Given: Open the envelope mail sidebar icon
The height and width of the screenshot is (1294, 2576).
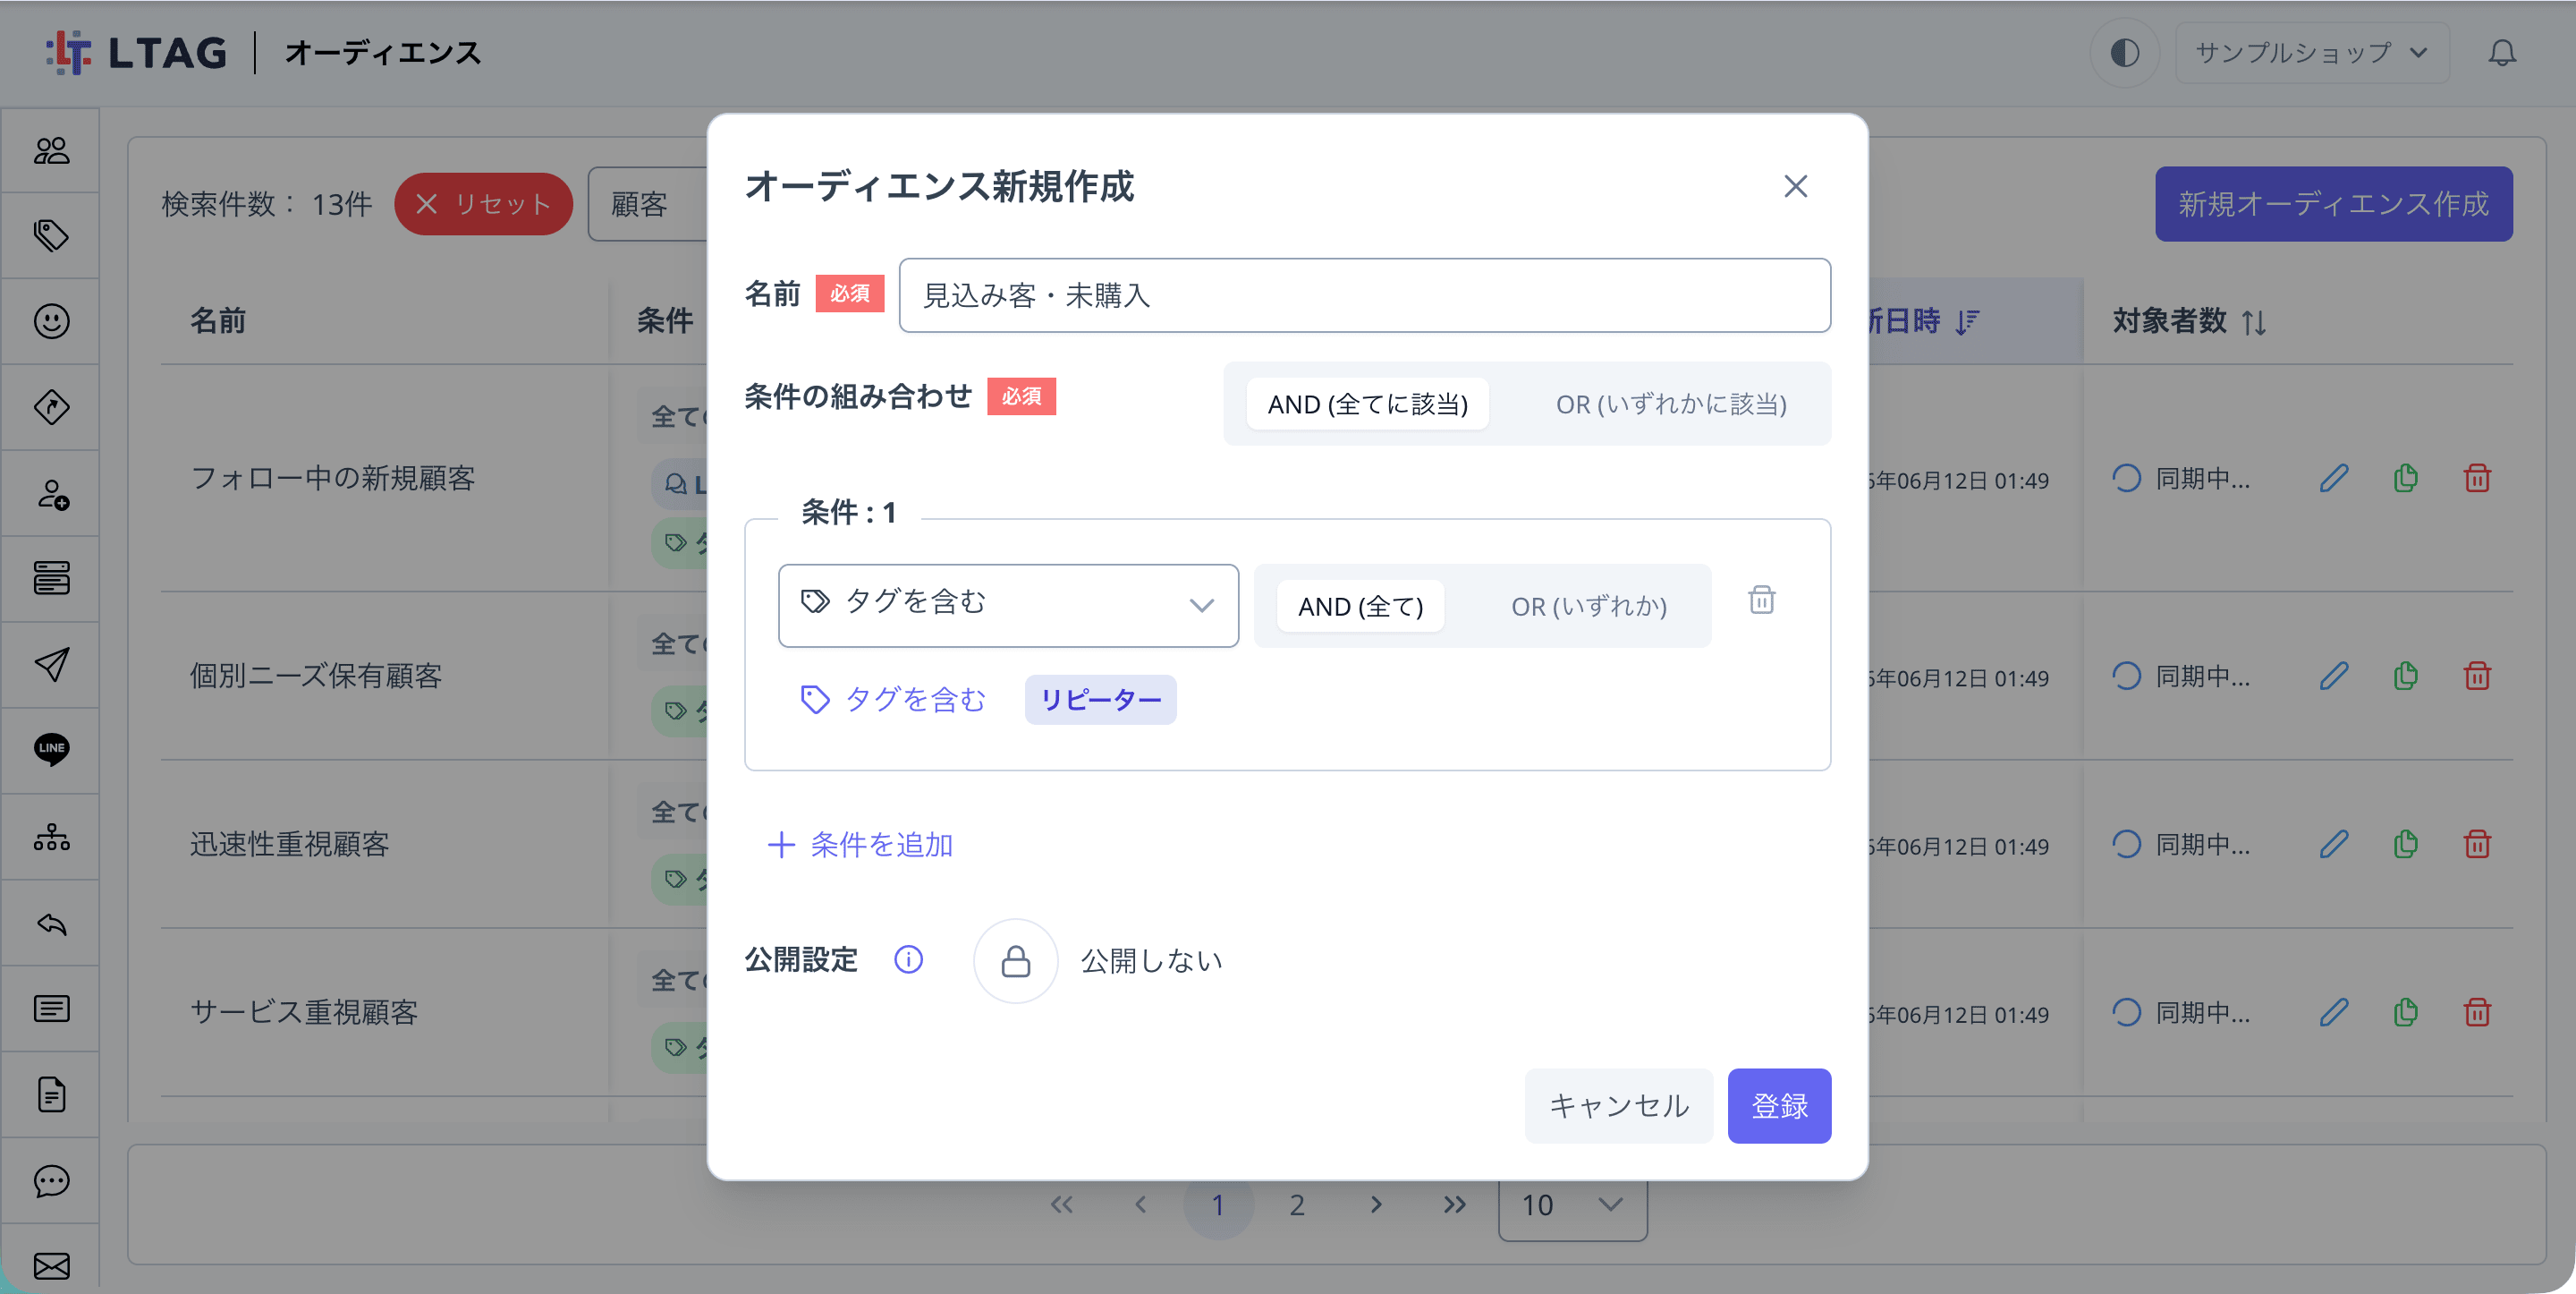Looking at the screenshot, I should pyautogui.click(x=51, y=1266).
